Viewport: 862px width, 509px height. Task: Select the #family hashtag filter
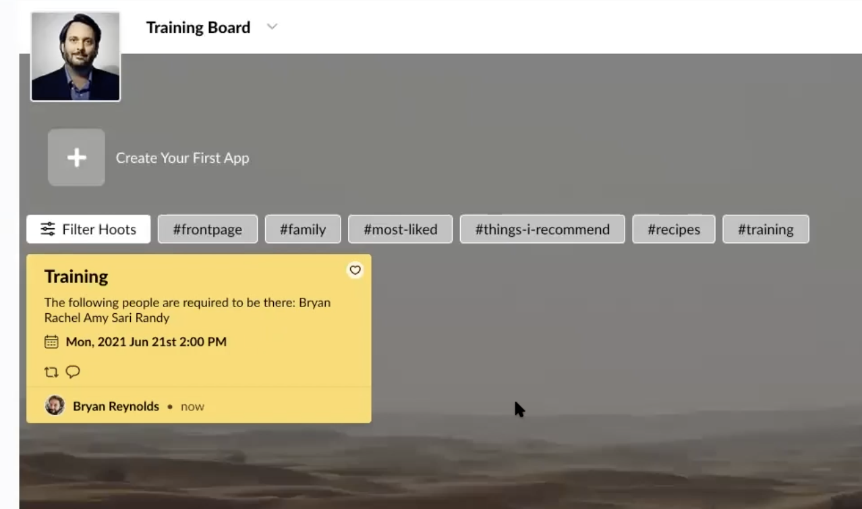303,230
